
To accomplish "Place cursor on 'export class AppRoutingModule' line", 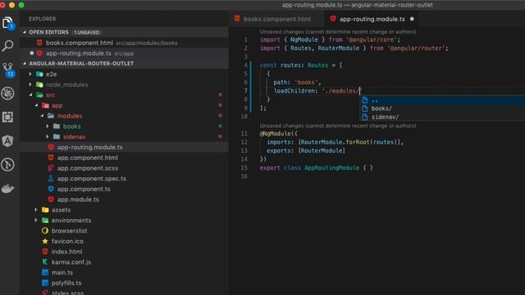I will coord(316,167).
